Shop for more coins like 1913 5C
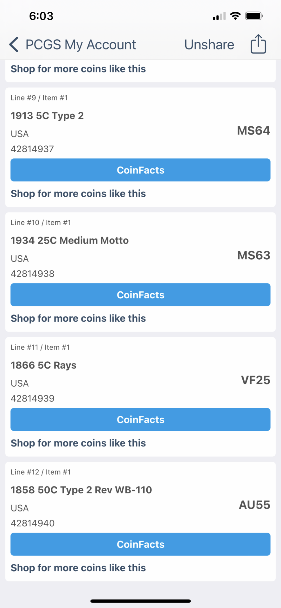This screenshot has width=281, height=608. (78, 193)
